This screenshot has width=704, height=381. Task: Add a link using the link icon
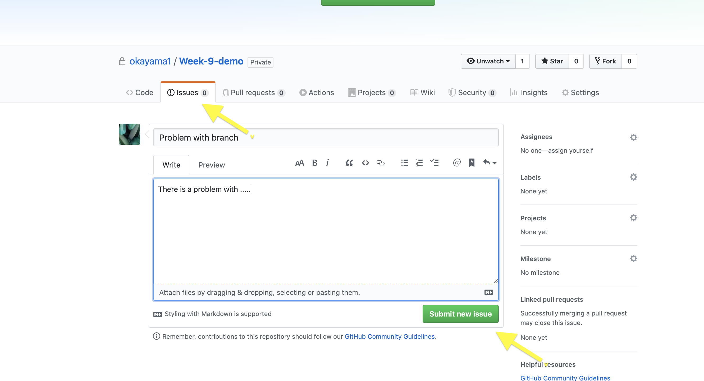tap(380, 163)
